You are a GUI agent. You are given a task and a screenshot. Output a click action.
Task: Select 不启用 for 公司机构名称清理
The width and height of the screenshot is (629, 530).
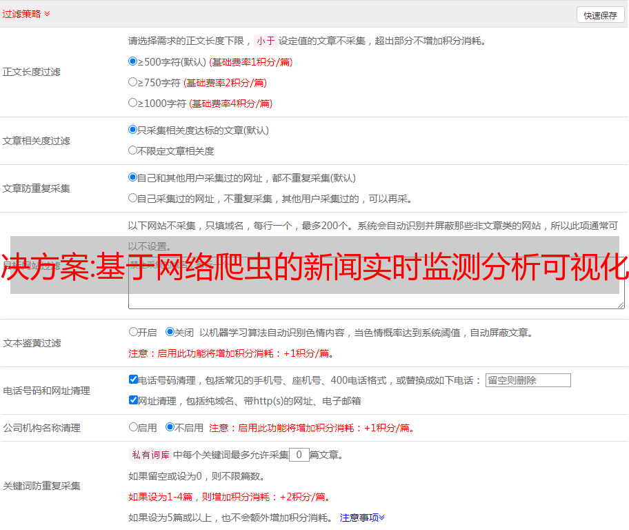tap(170, 427)
